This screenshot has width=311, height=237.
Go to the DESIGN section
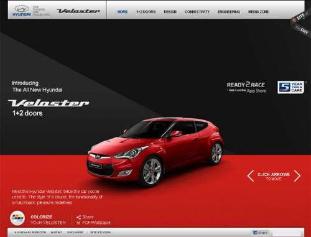point(170,12)
